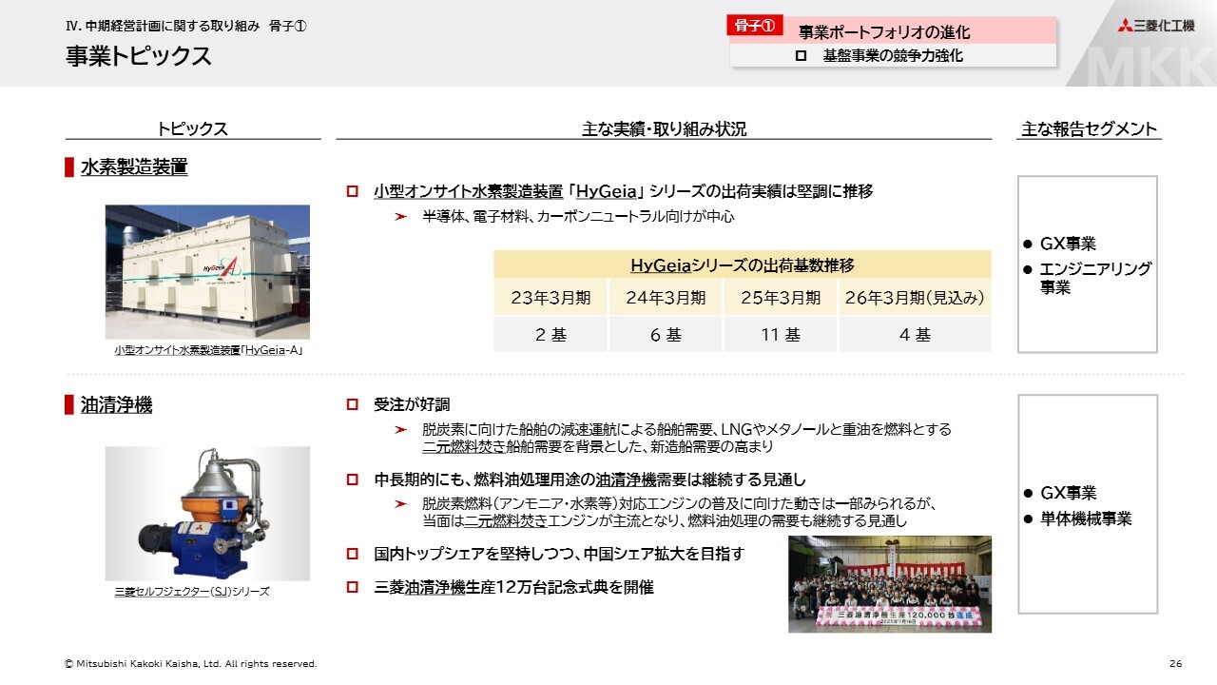This screenshot has width=1217, height=685.
Task: Click the 三菱セルフジェクター(SJ)シリーズ caption link
Action: click(x=191, y=592)
